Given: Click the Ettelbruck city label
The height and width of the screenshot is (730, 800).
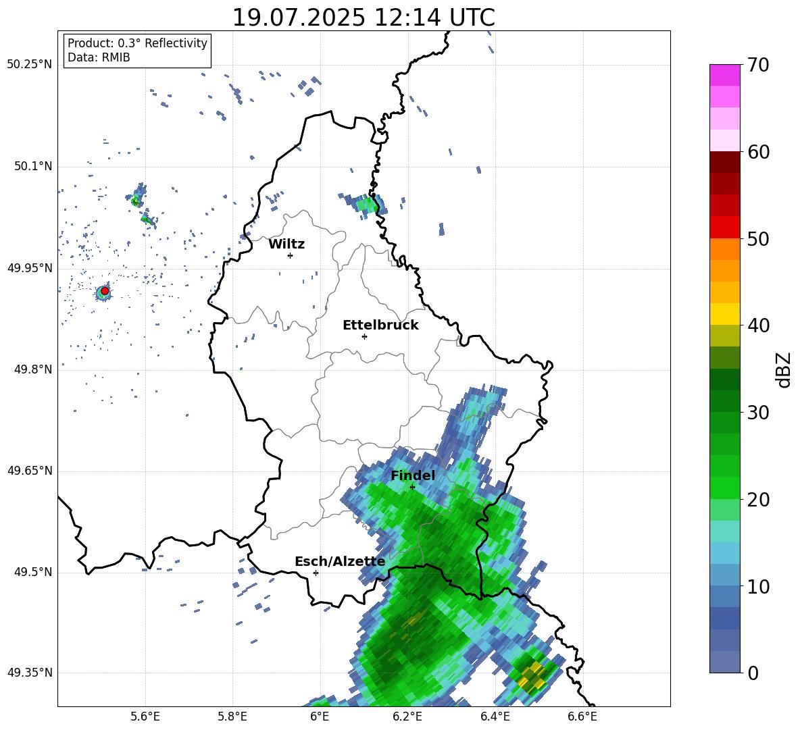Looking at the screenshot, I should coord(380,325).
